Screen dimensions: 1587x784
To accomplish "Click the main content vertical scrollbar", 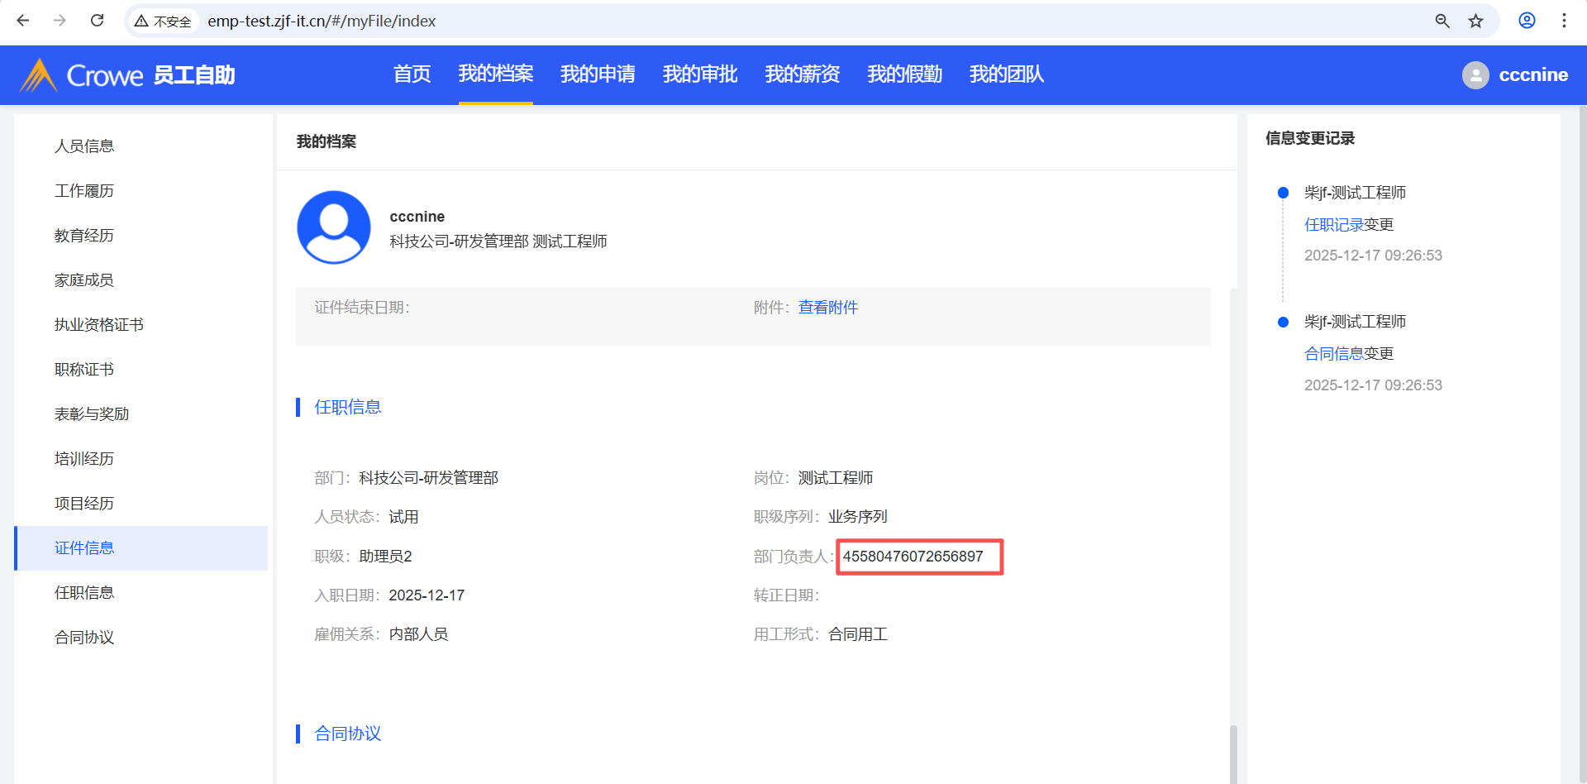I will (1233, 753).
